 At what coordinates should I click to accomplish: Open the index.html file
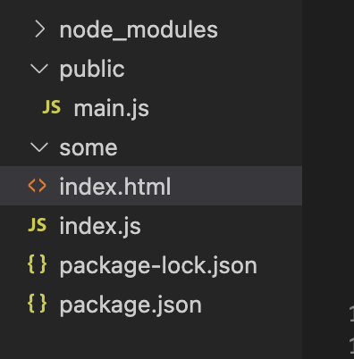(x=115, y=187)
